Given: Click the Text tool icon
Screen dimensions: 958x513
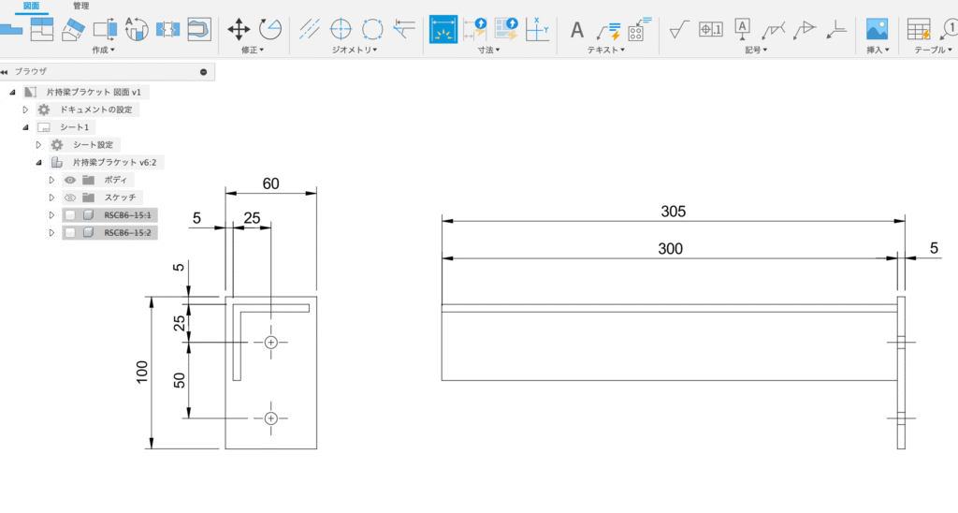Looking at the screenshot, I should coord(577,30).
